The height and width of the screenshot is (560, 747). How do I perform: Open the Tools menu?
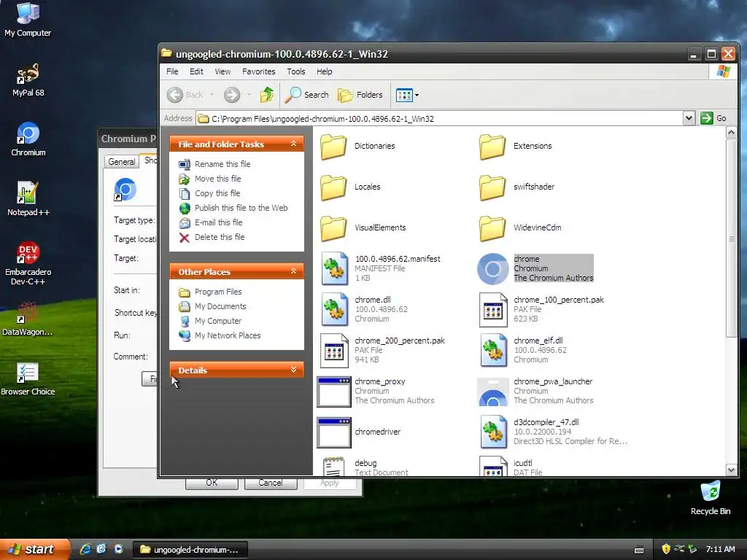click(296, 71)
